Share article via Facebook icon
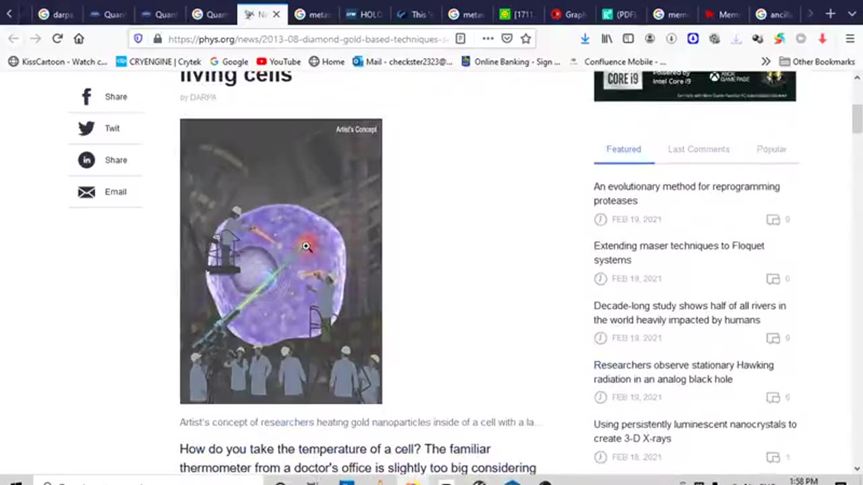This screenshot has height=485, width=863. coord(86,97)
